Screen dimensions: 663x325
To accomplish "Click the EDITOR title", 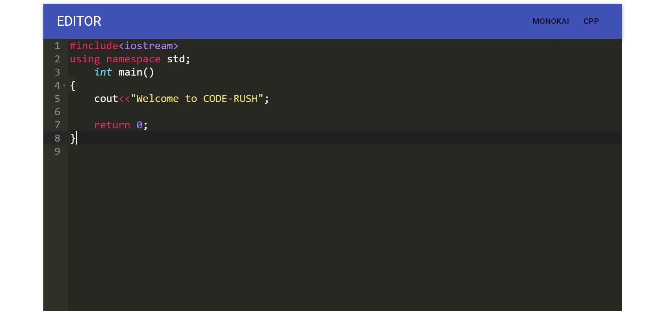I will tap(79, 21).
